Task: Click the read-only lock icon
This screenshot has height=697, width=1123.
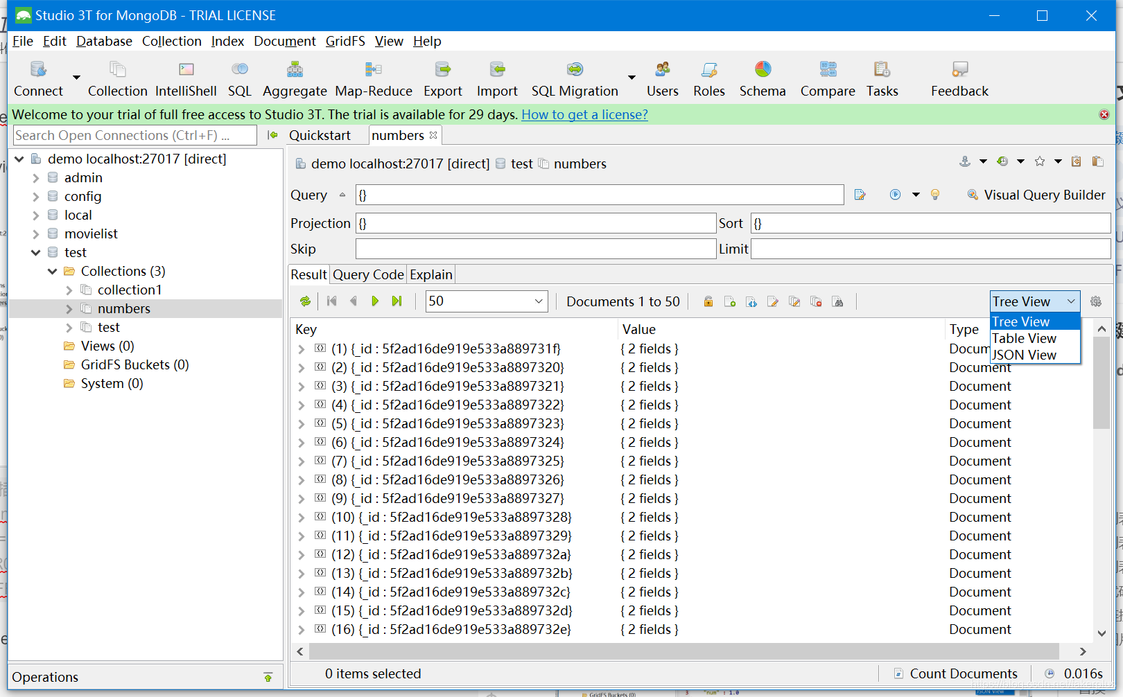Action: click(x=708, y=301)
